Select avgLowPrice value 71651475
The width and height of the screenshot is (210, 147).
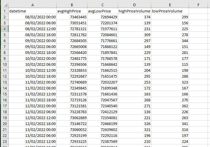pos(103,76)
